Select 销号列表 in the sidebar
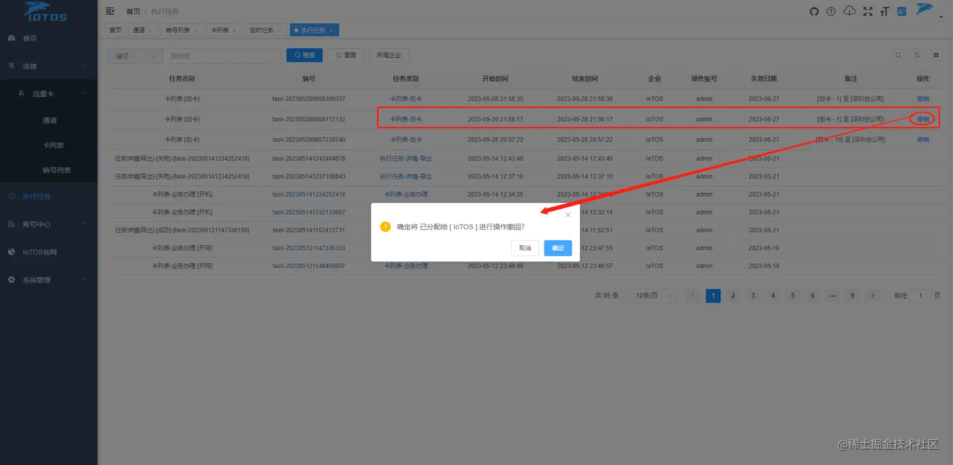This screenshot has height=465, width=953. click(x=56, y=170)
